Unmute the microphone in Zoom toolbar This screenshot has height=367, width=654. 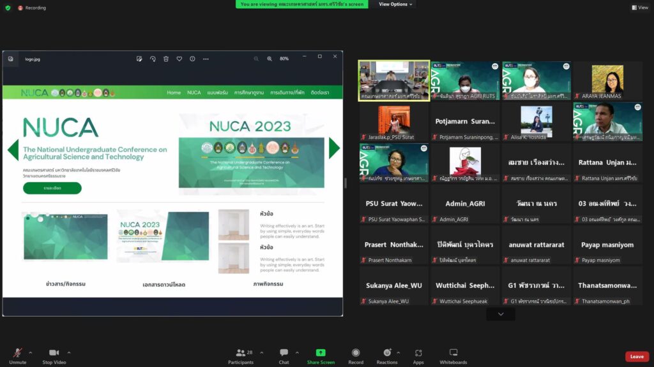[x=17, y=356]
